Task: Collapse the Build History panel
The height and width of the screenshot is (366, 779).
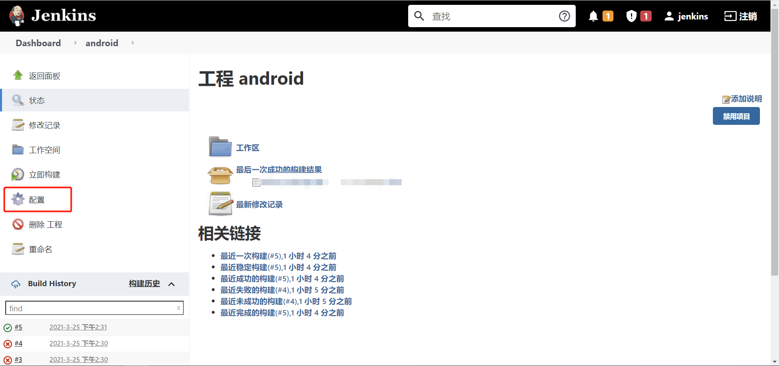Action: click(x=171, y=284)
